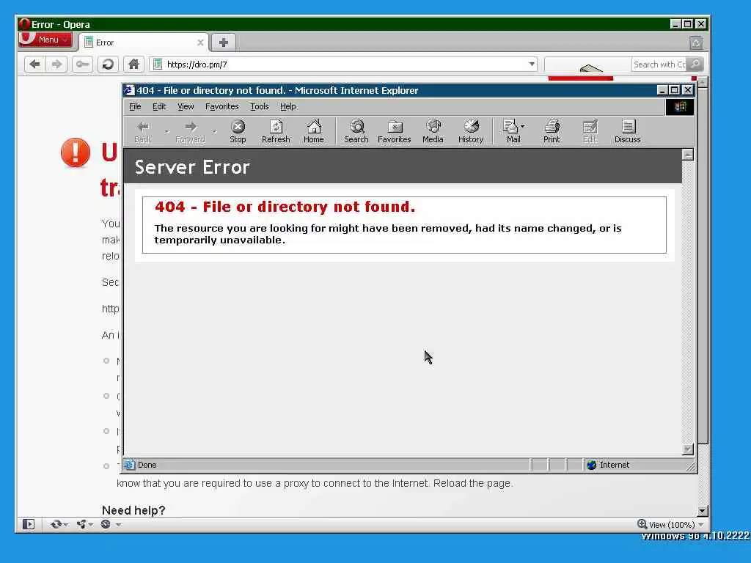Open Opera's closed tabs trash icon
751x563 pixels.
coord(696,43)
